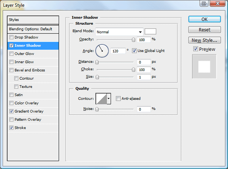The height and width of the screenshot is (169, 228).
Task: Click the style preview thumbnail
Action: pyautogui.click(x=204, y=66)
